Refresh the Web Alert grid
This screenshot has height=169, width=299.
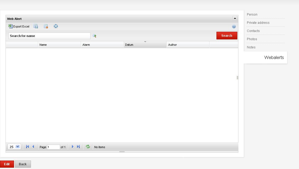pos(88,147)
